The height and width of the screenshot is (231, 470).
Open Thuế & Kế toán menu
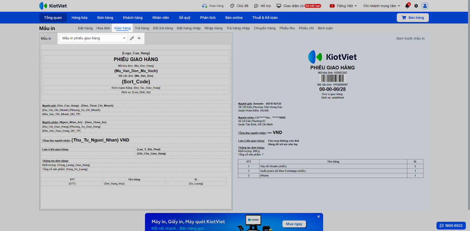pyautogui.click(x=265, y=18)
